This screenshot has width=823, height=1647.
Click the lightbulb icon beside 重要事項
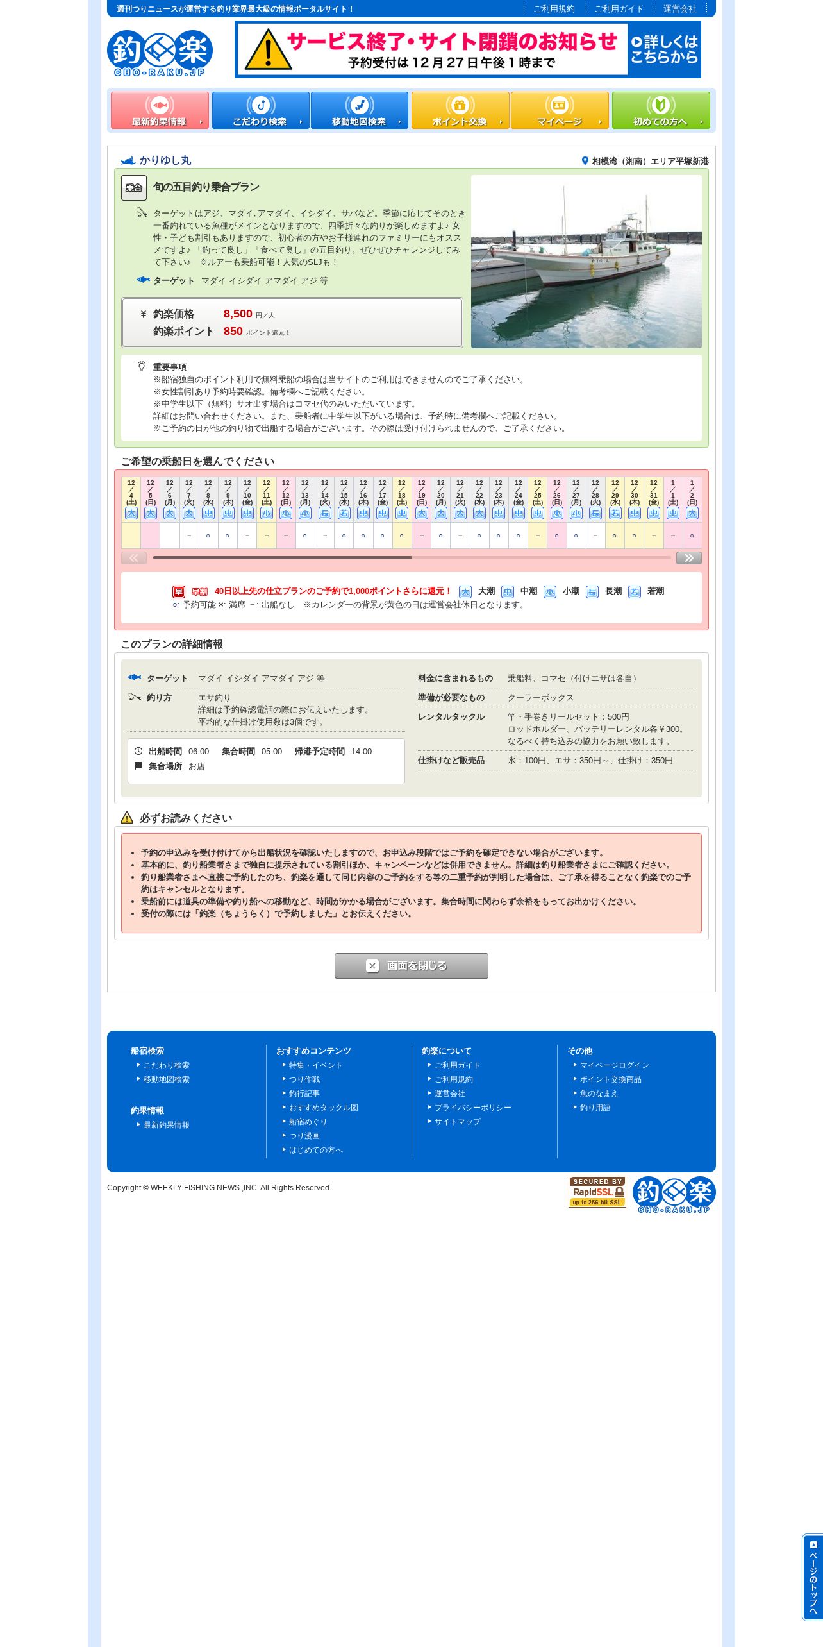tap(142, 366)
